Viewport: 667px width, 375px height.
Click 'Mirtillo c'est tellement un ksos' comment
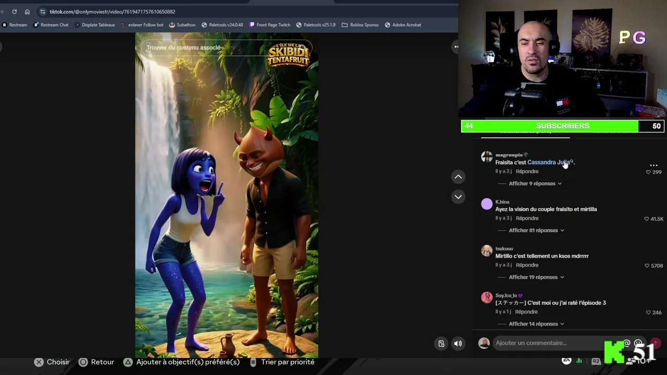click(x=542, y=256)
